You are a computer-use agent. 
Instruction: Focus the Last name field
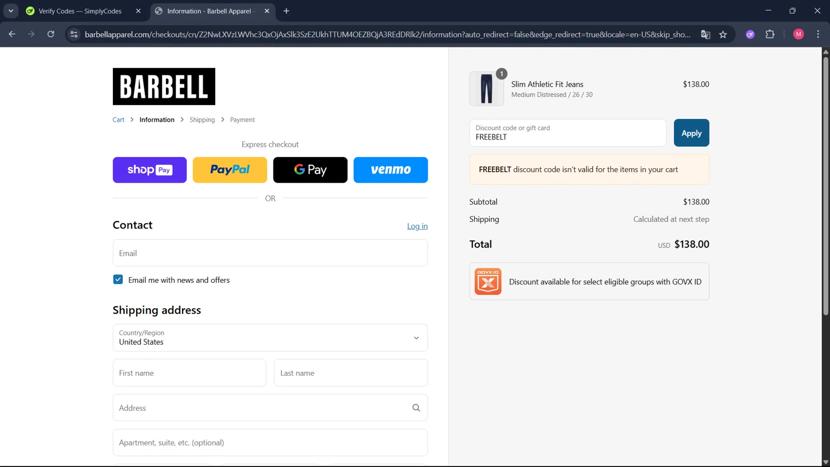coord(351,373)
